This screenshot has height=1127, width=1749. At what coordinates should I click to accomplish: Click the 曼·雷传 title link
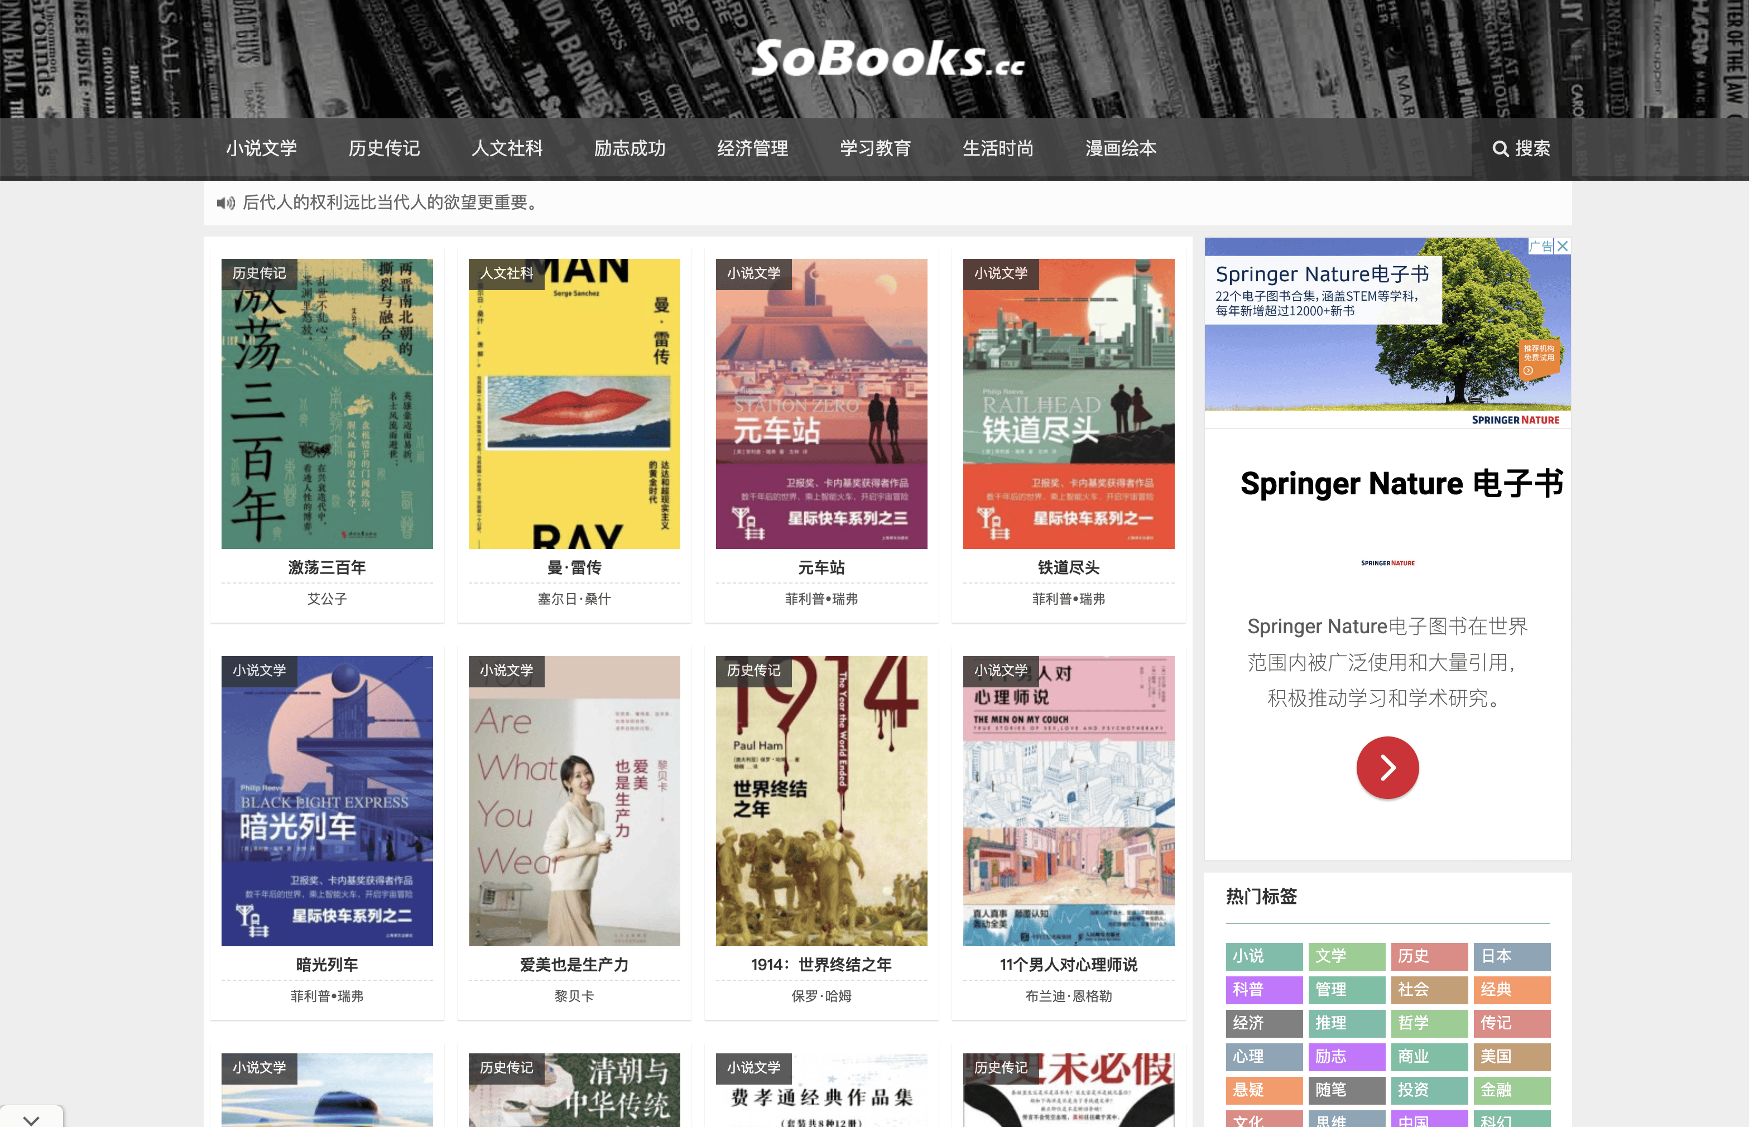pyautogui.click(x=574, y=567)
